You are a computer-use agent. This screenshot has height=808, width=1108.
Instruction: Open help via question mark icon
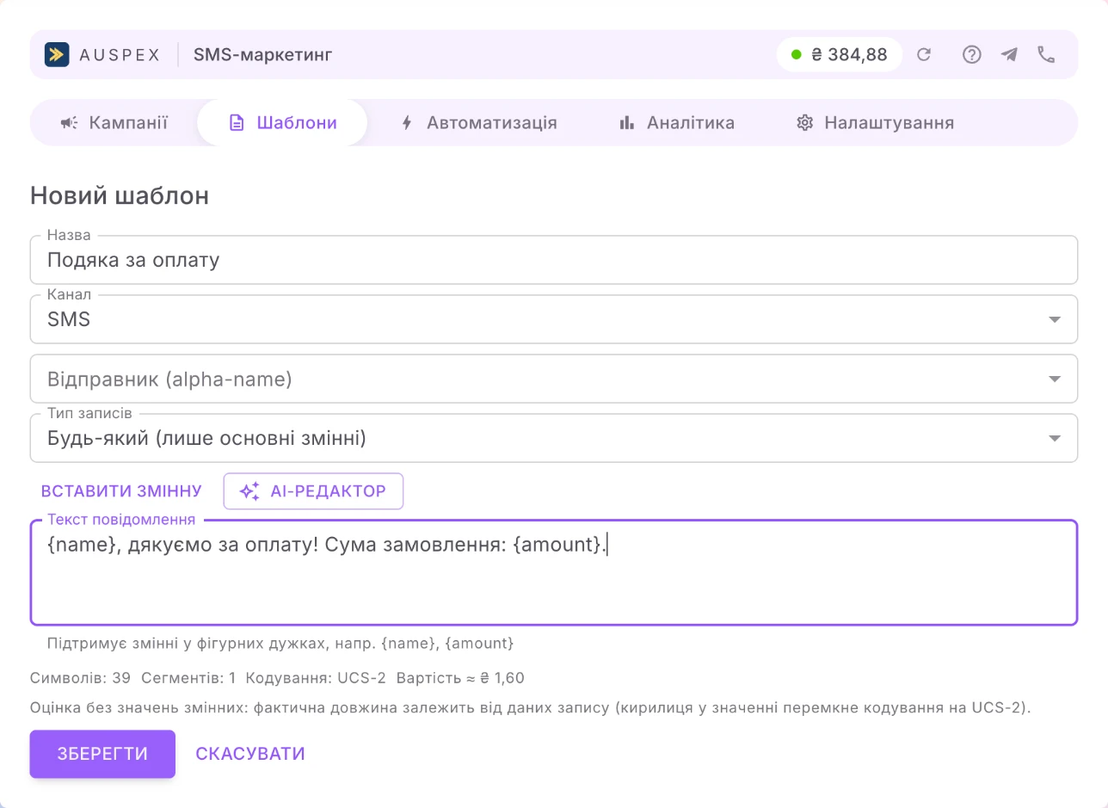tap(972, 55)
